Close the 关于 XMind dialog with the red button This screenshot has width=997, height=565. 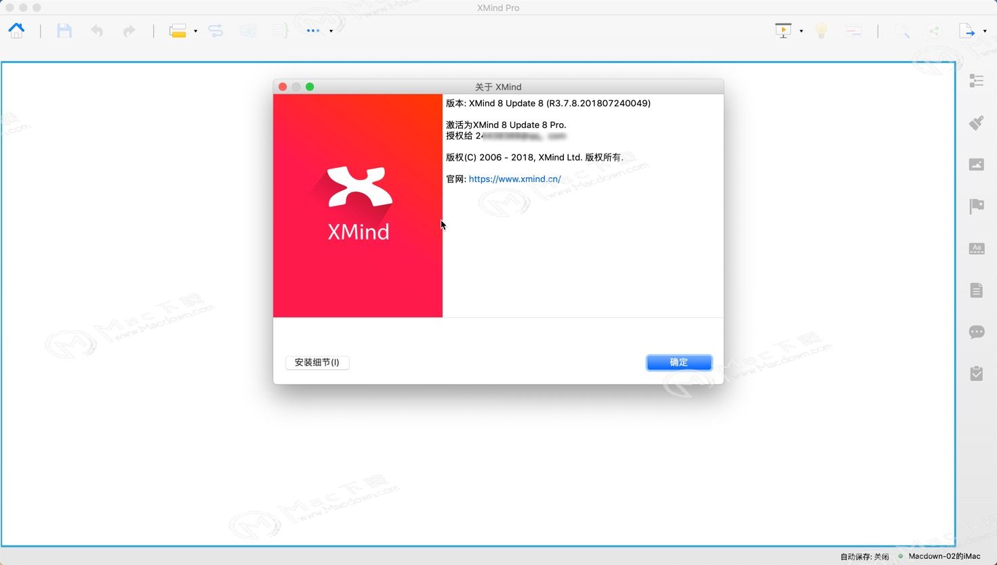coord(283,87)
